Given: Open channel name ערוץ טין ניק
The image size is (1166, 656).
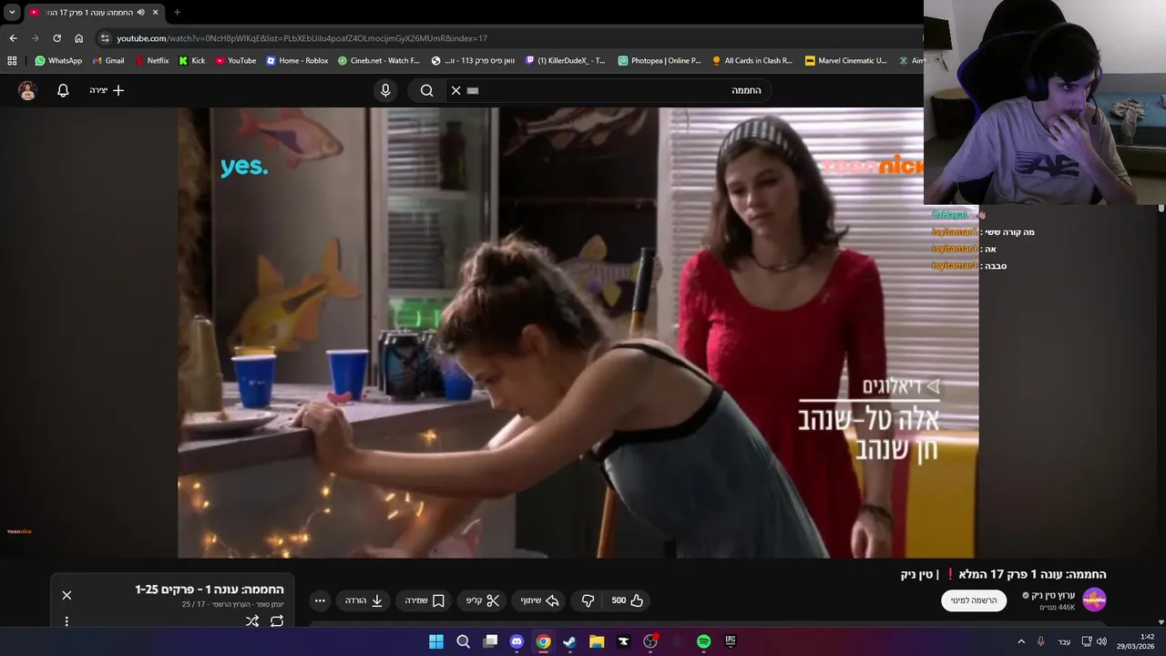Looking at the screenshot, I should 1053,595.
